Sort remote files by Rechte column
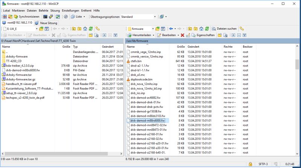This screenshot has width=301, height=168. pos(228,47)
